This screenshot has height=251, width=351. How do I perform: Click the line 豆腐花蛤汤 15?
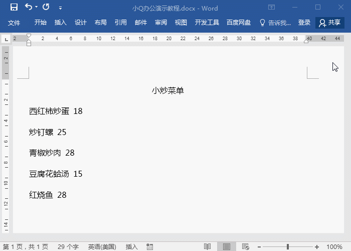pos(56,174)
